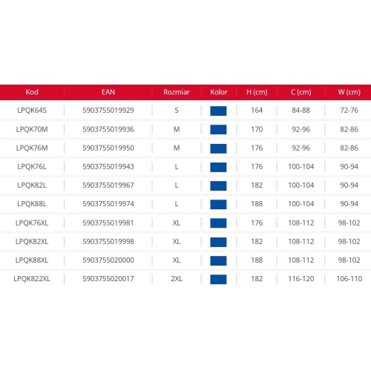371x371 pixels.
Task: Select product code LPQK76L
Action: (x=32, y=166)
